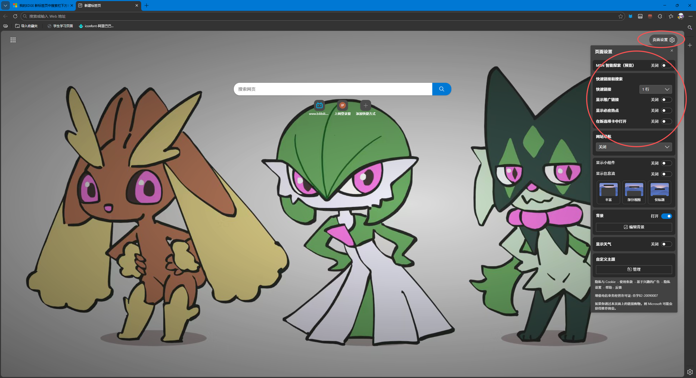Open the Extensions puzzle-piece icon
Image resolution: width=696 pixels, height=378 pixels.
coord(660,16)
